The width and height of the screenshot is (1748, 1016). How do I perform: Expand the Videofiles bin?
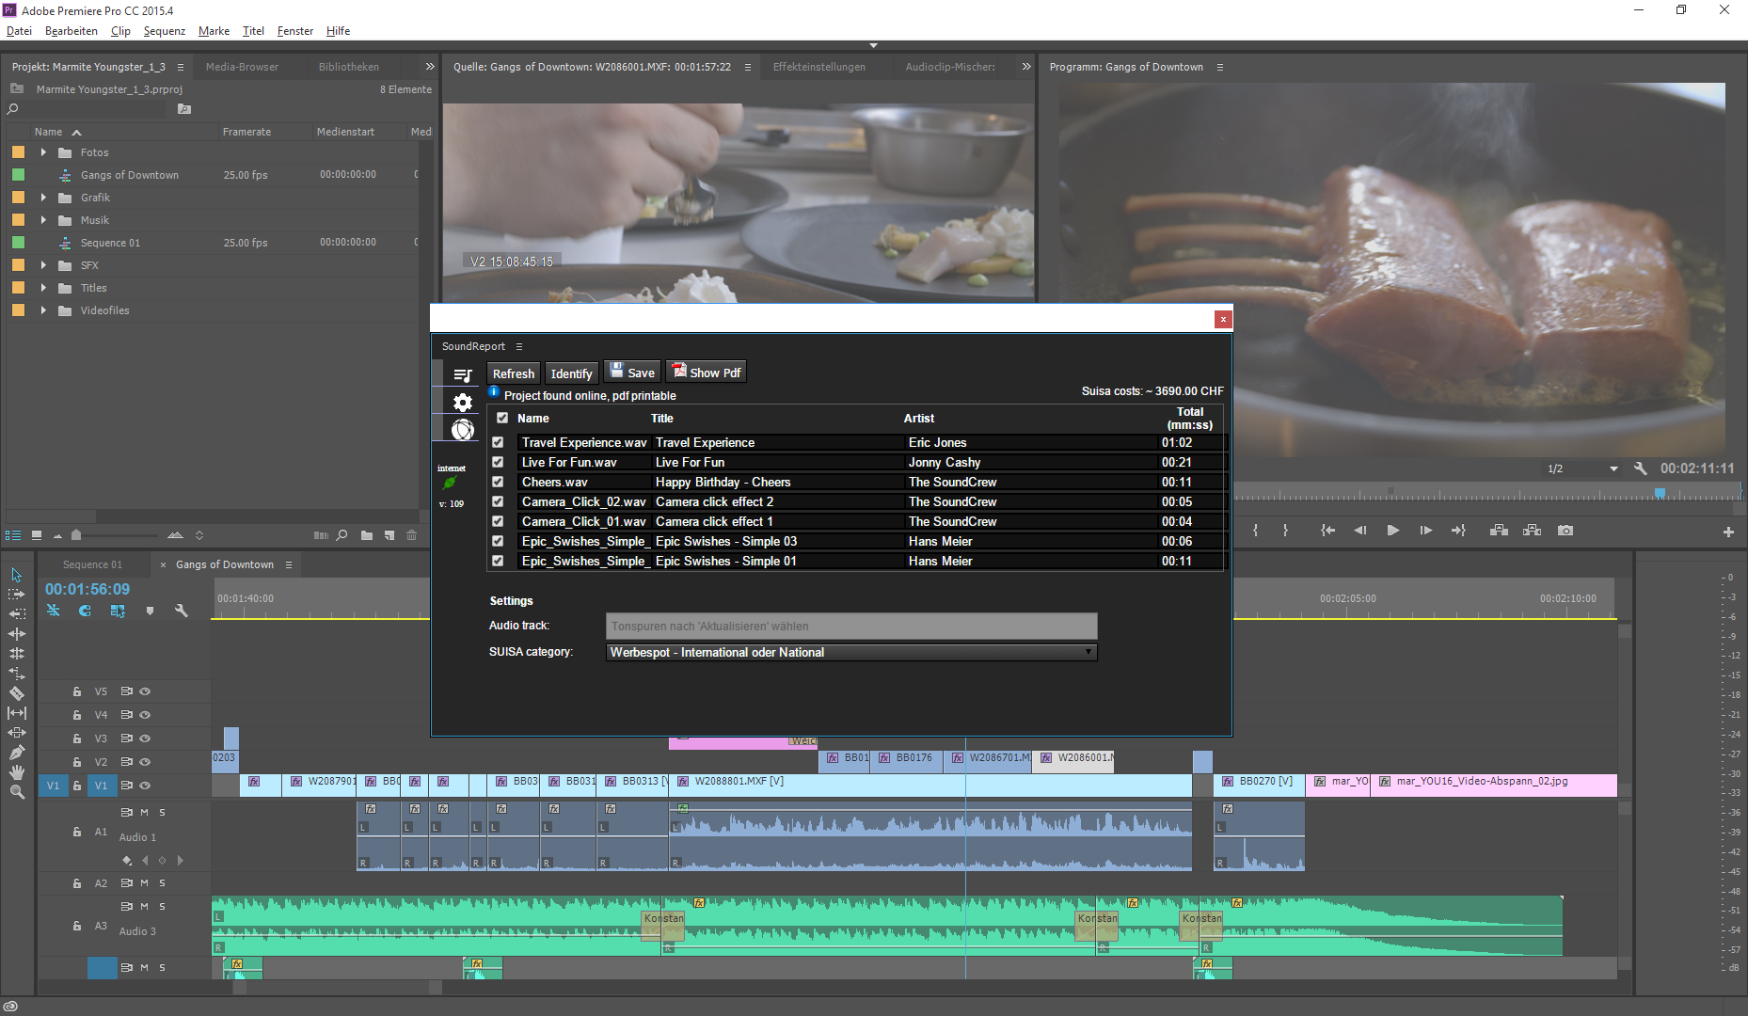point(43,310)
